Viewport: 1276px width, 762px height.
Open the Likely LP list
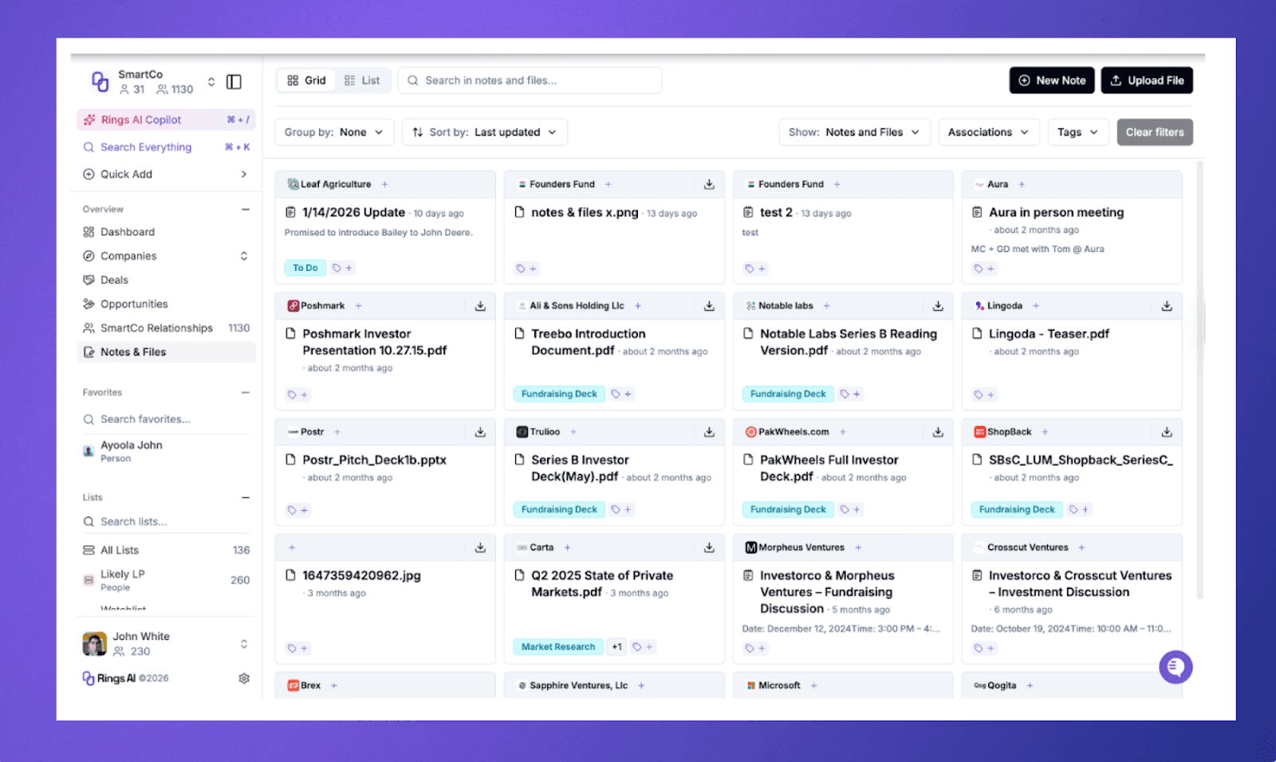[x=166, y=579]
